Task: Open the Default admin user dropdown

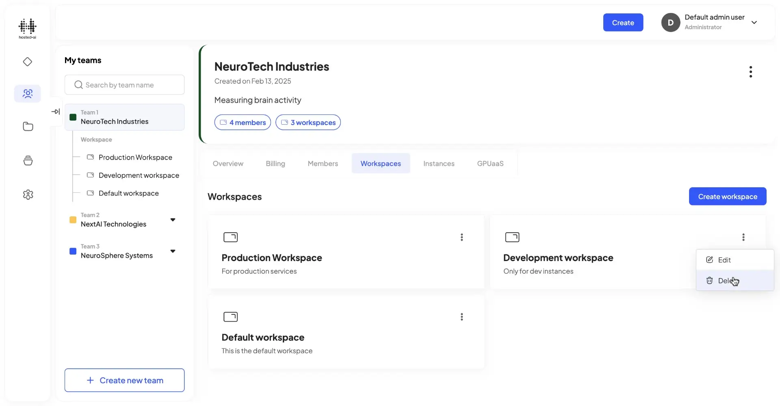Action: (x=755, y=22)
